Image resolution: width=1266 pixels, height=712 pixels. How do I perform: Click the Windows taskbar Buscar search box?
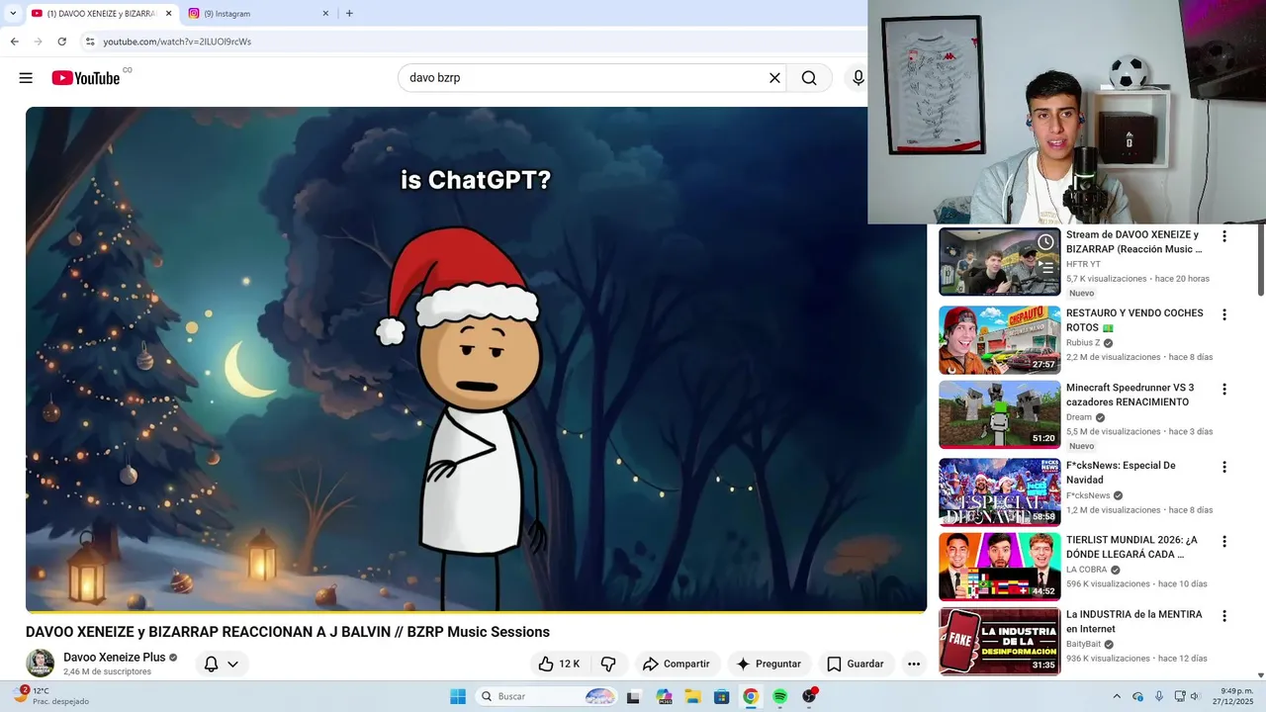(547, 696)
